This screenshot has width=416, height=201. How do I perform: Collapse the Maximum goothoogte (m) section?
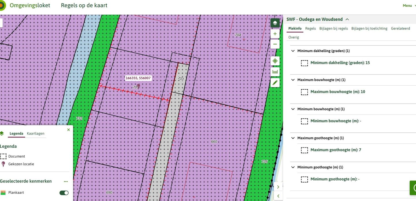(294, 138)
